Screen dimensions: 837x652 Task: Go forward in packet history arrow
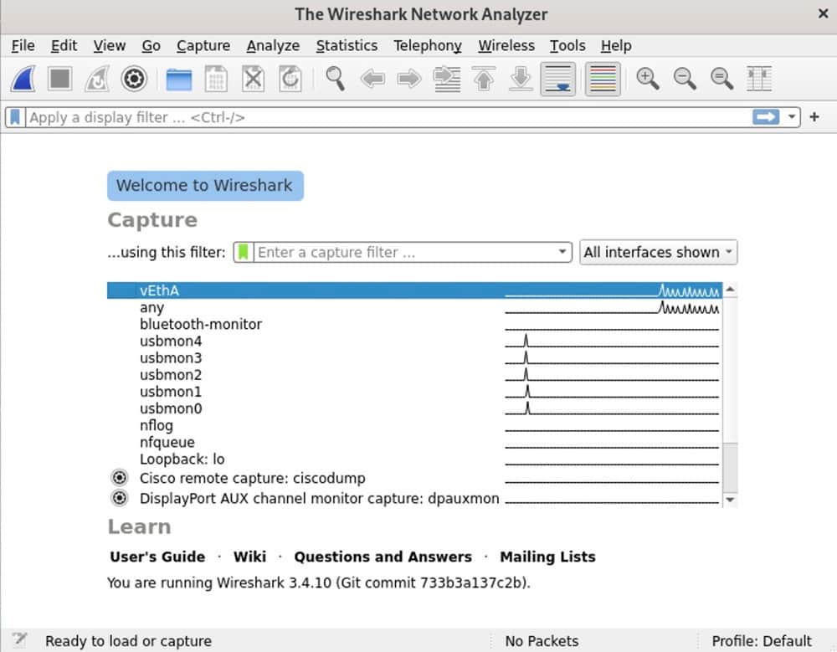coord(409,79)
